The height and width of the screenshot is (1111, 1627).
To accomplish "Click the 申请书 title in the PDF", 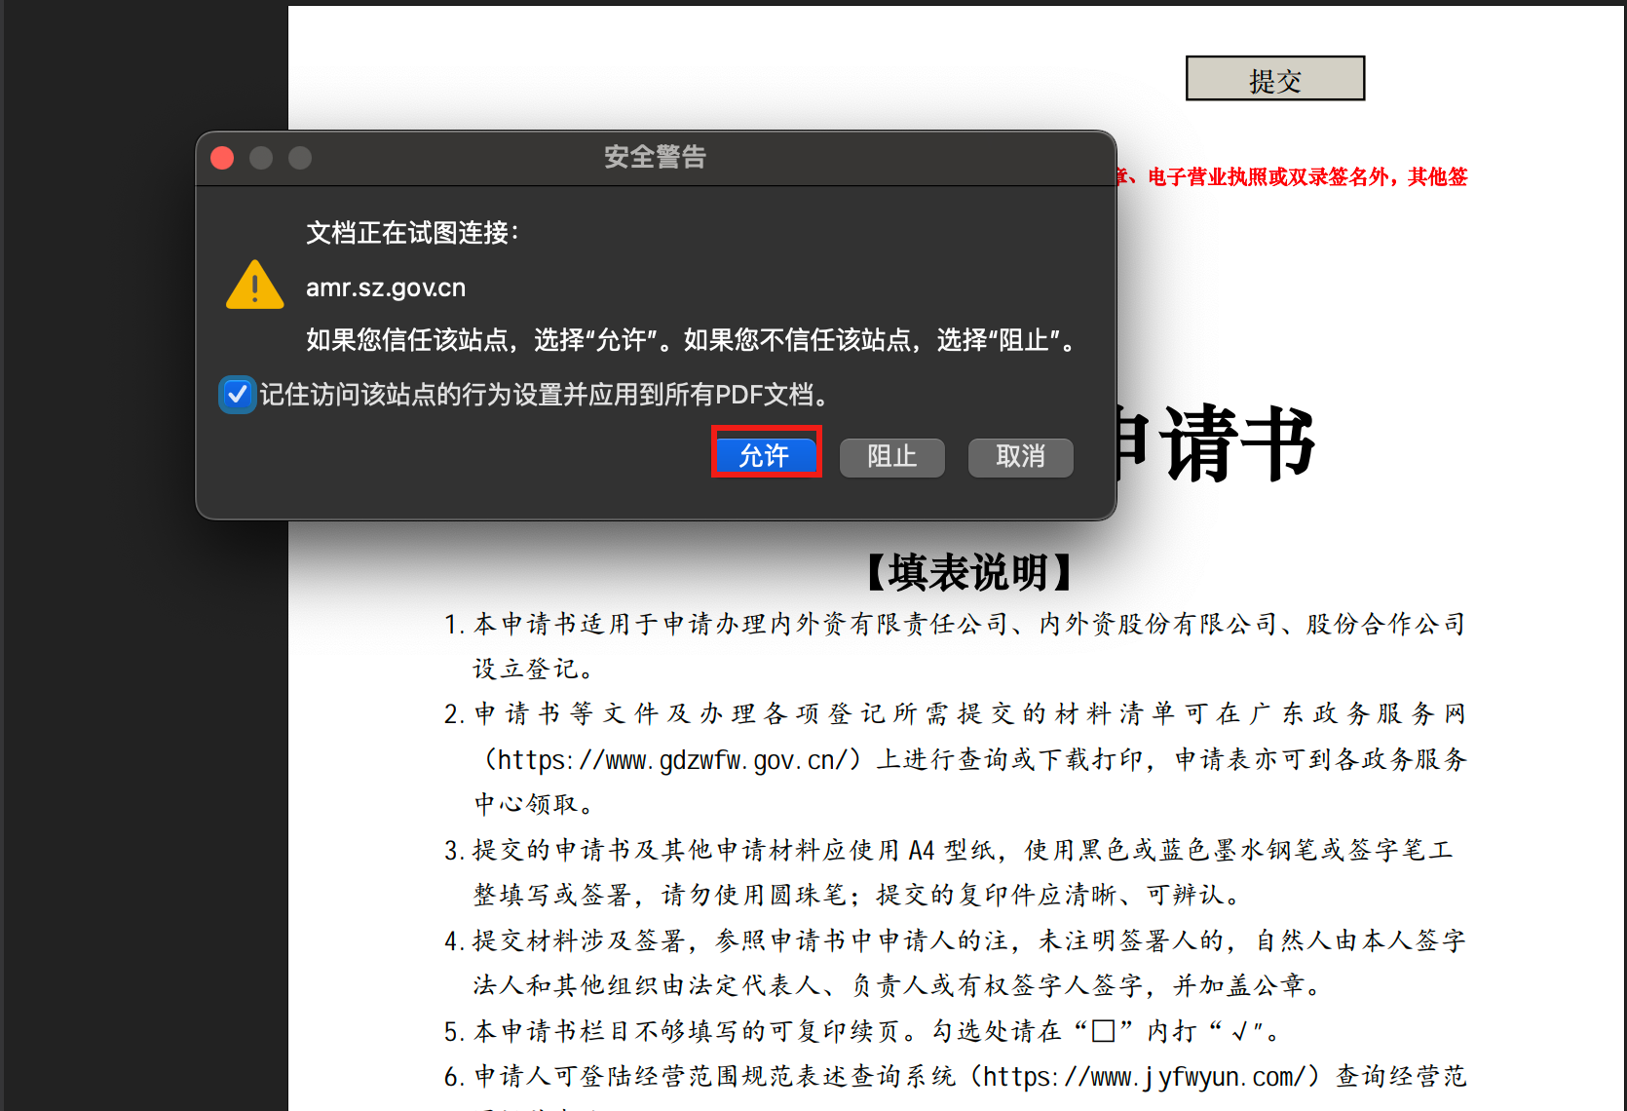I will pos(1216,443).
